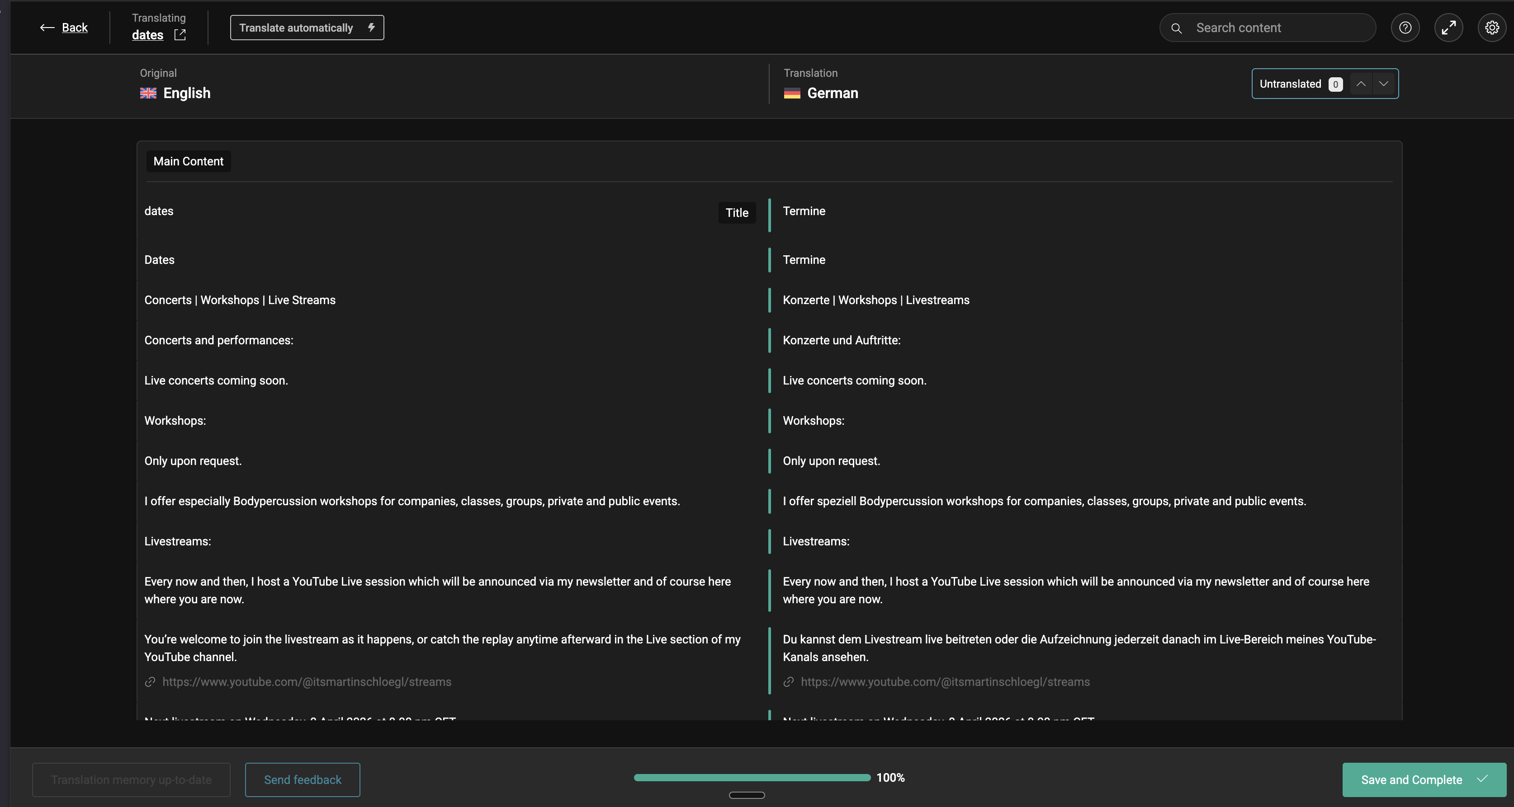Click the lightning bolt auto-translate icon
The height and width of the screenshot is (807, 1514).
tap(371, 28)
